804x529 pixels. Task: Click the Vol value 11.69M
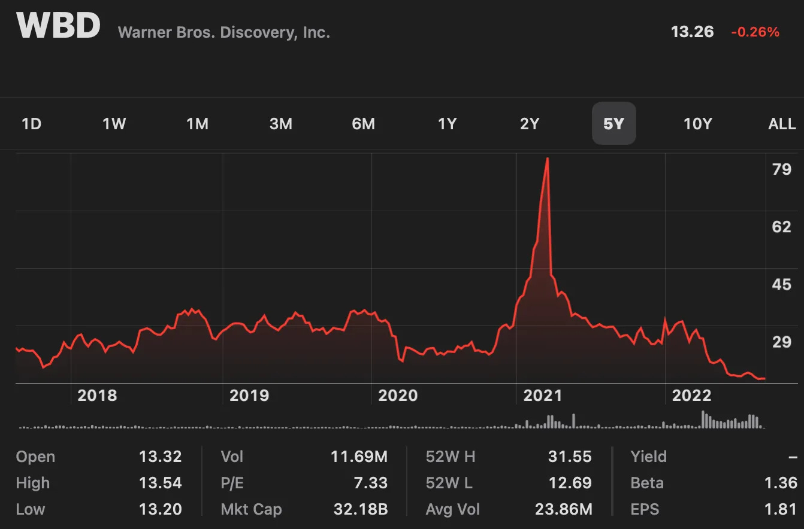click(x=359, y=457)
